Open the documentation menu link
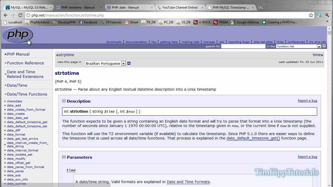 (136, 42)
